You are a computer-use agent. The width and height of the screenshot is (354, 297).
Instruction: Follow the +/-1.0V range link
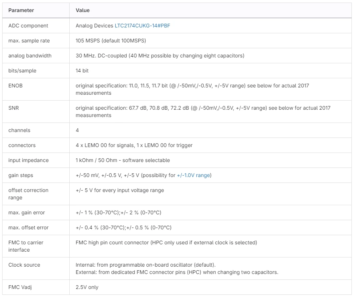[193, 175]
